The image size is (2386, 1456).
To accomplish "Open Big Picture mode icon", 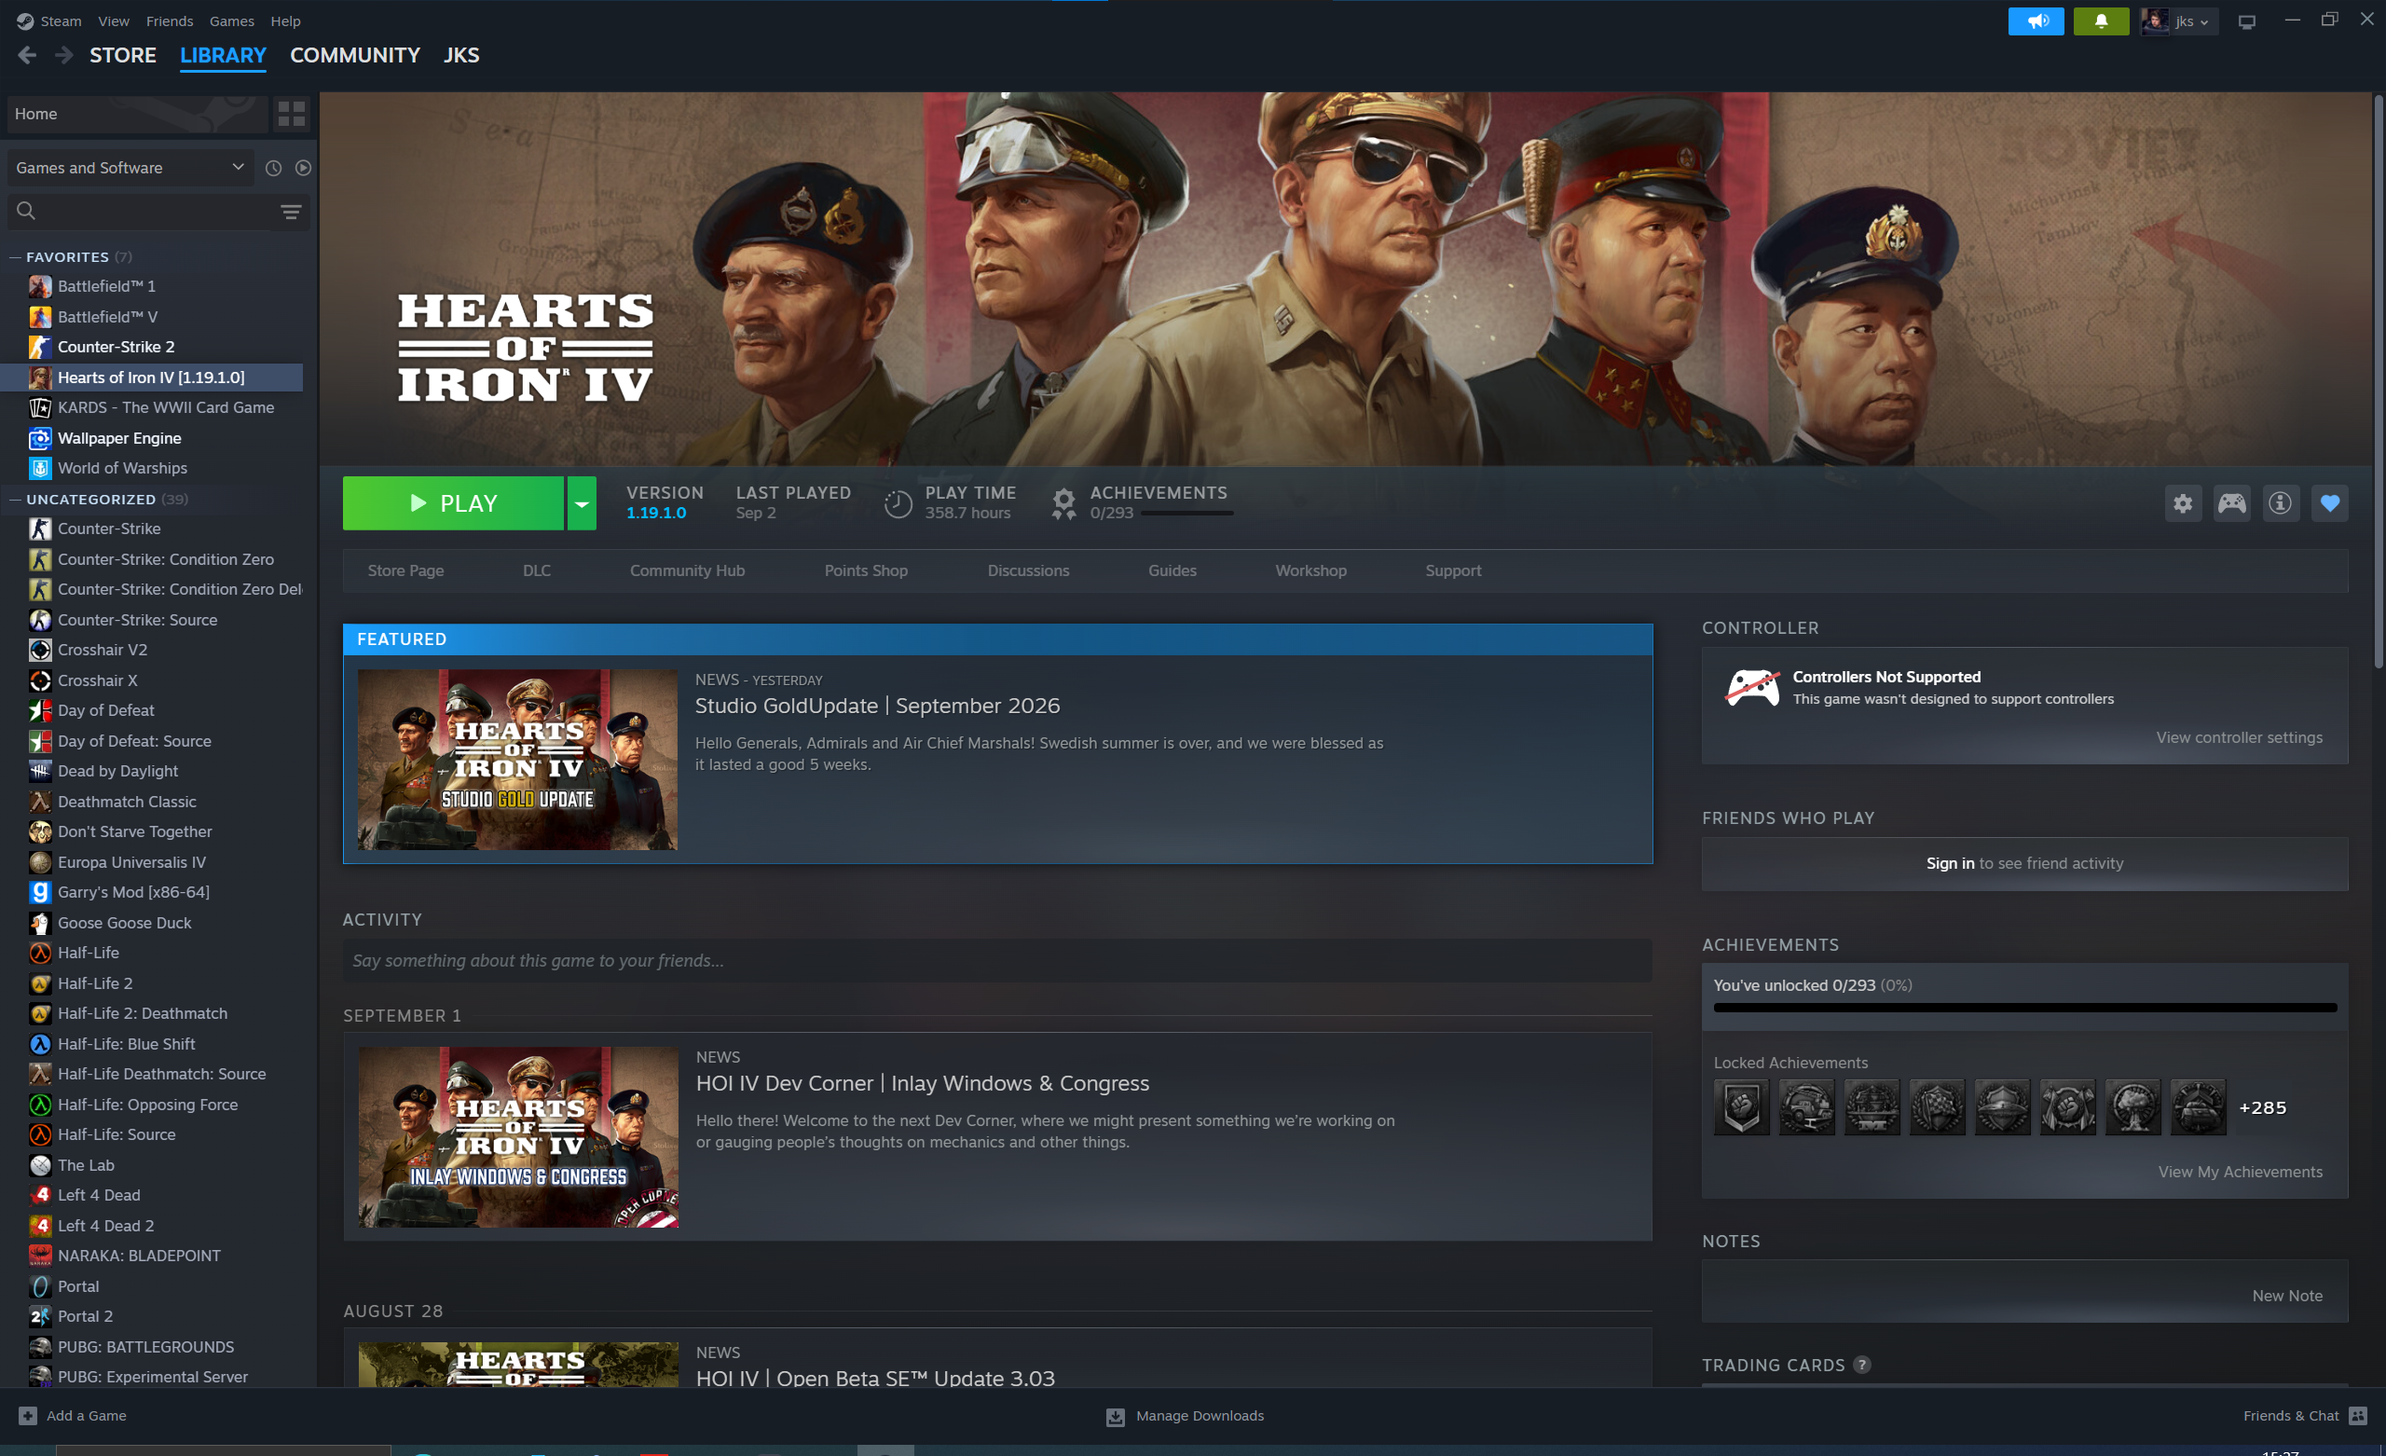I will 2246,22.
